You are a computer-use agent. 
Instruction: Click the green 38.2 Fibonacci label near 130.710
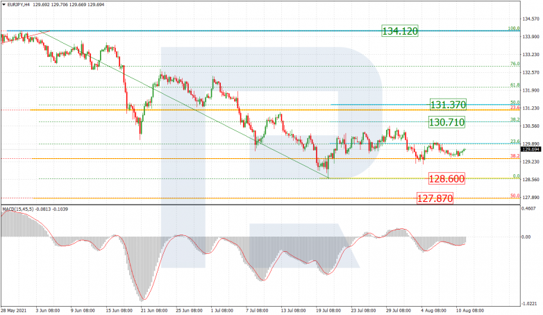click(515, 119)
